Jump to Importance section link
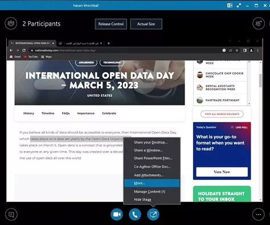270x225 pixels. tap(85, 113)
